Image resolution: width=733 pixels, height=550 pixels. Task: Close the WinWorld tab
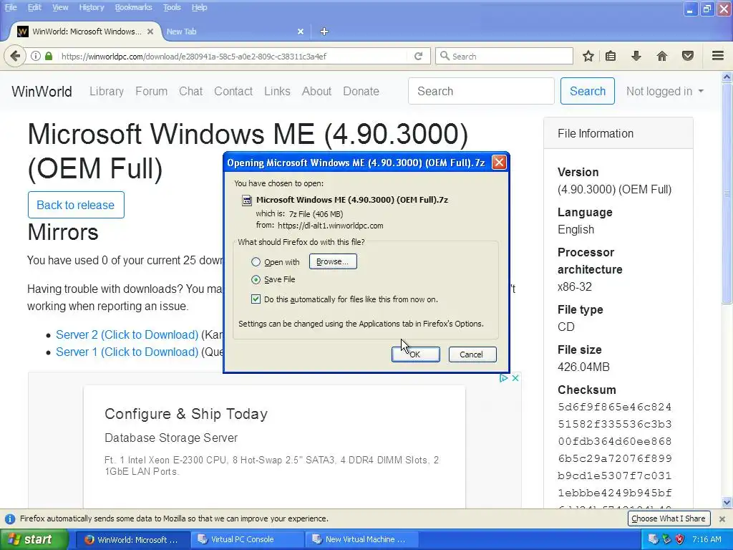click(150, 32)
